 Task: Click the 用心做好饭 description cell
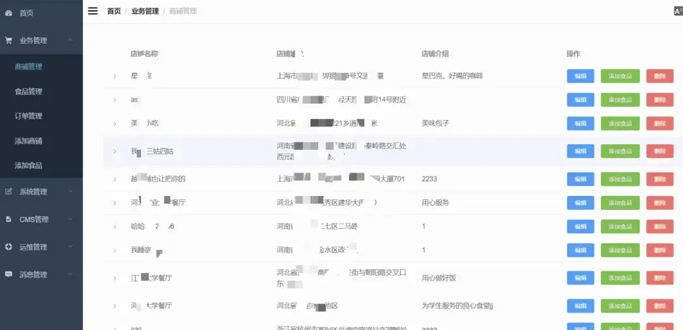[x=439, y=278]
